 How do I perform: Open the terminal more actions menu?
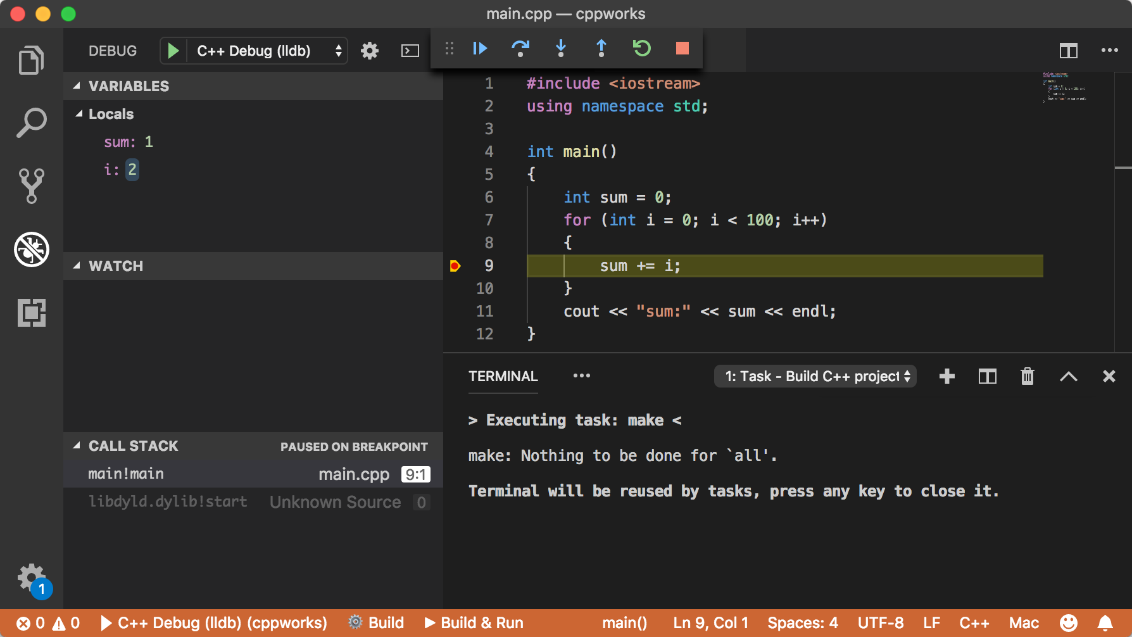pyautogui.click(x=581, y=375)
